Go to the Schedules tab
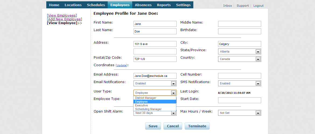Image resolution: width=315 pixels, height=134 pixels. 96,5
